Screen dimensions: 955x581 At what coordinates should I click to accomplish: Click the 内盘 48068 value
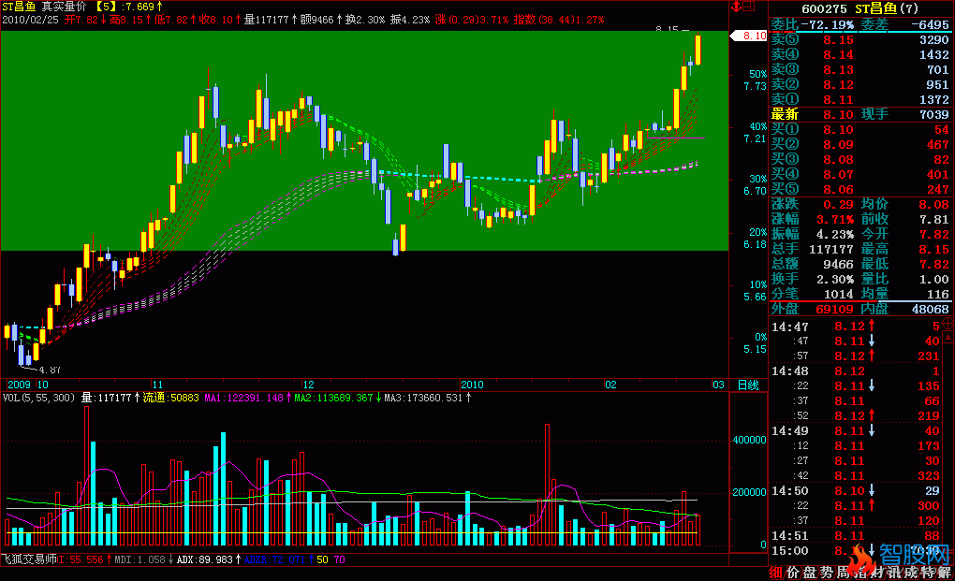(x=930, y=309)
